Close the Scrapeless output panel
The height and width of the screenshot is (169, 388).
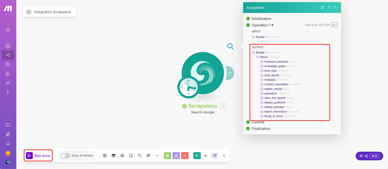click(x=336, y=8)
